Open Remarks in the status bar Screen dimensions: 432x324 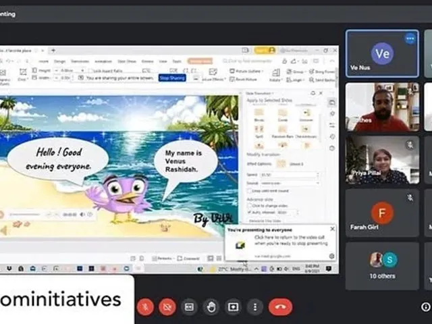(x=162, y=259)
